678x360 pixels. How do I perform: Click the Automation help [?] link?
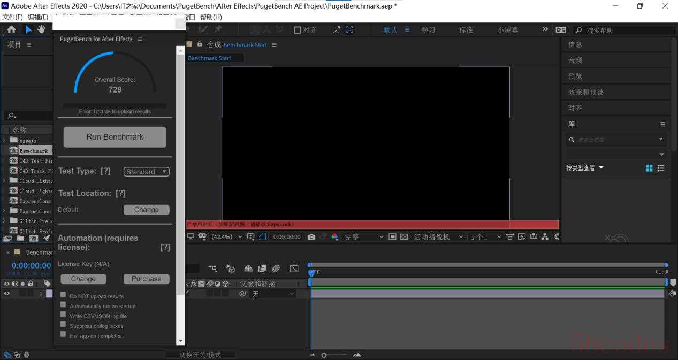165,247
